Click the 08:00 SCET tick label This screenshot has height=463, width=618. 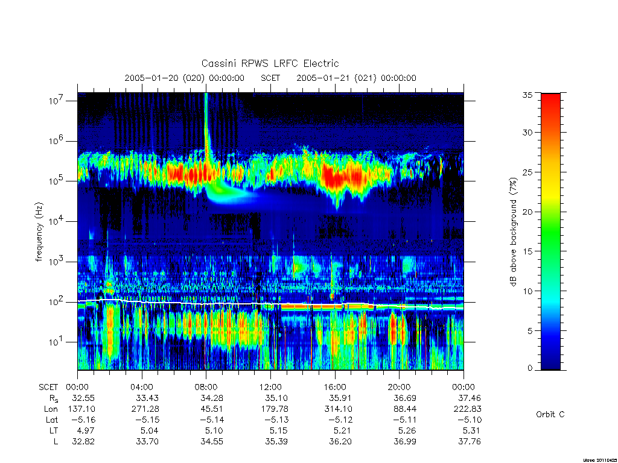(206, 387)
